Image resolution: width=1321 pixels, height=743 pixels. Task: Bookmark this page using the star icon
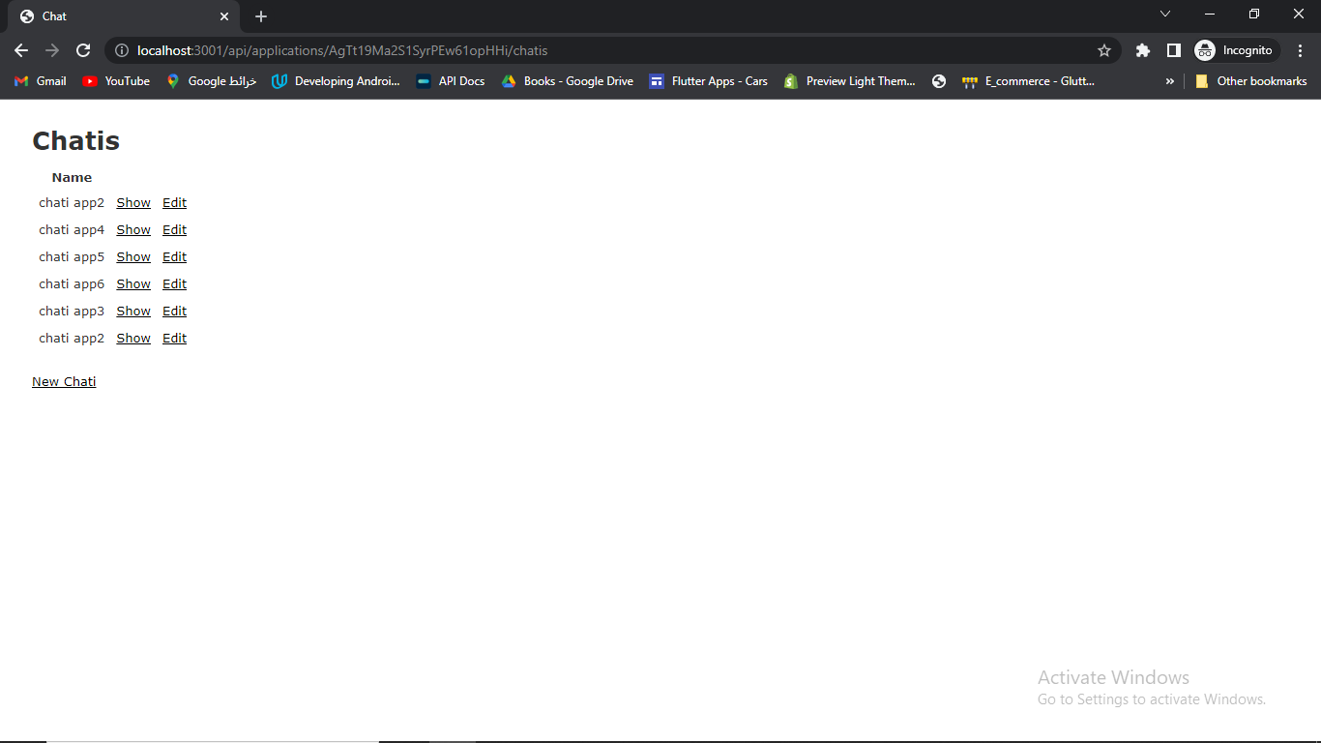[1104, 49]
